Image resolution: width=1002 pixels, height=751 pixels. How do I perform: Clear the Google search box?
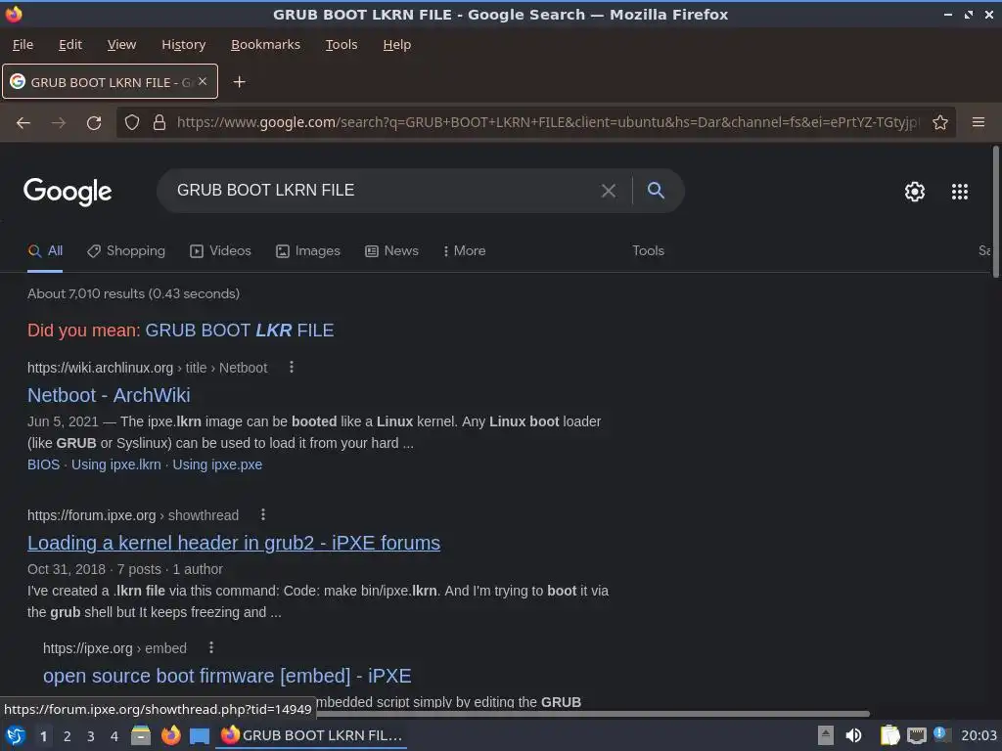[609, 191]
